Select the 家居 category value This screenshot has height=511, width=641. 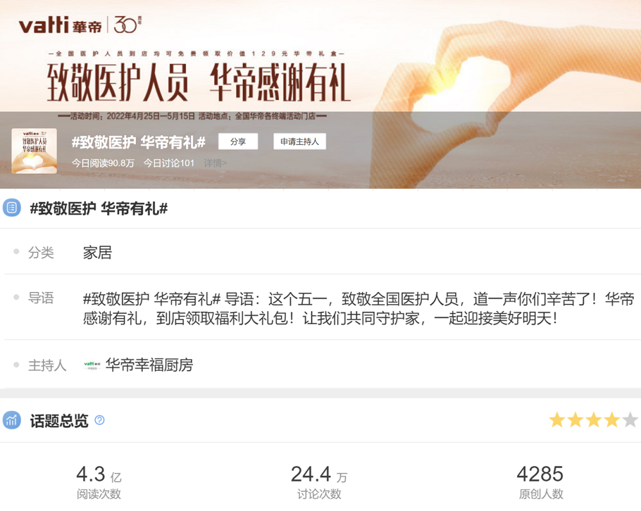pyautogui.click(x=97, y=252)
